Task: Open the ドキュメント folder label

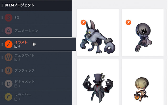Action: (x=24, y=82)
